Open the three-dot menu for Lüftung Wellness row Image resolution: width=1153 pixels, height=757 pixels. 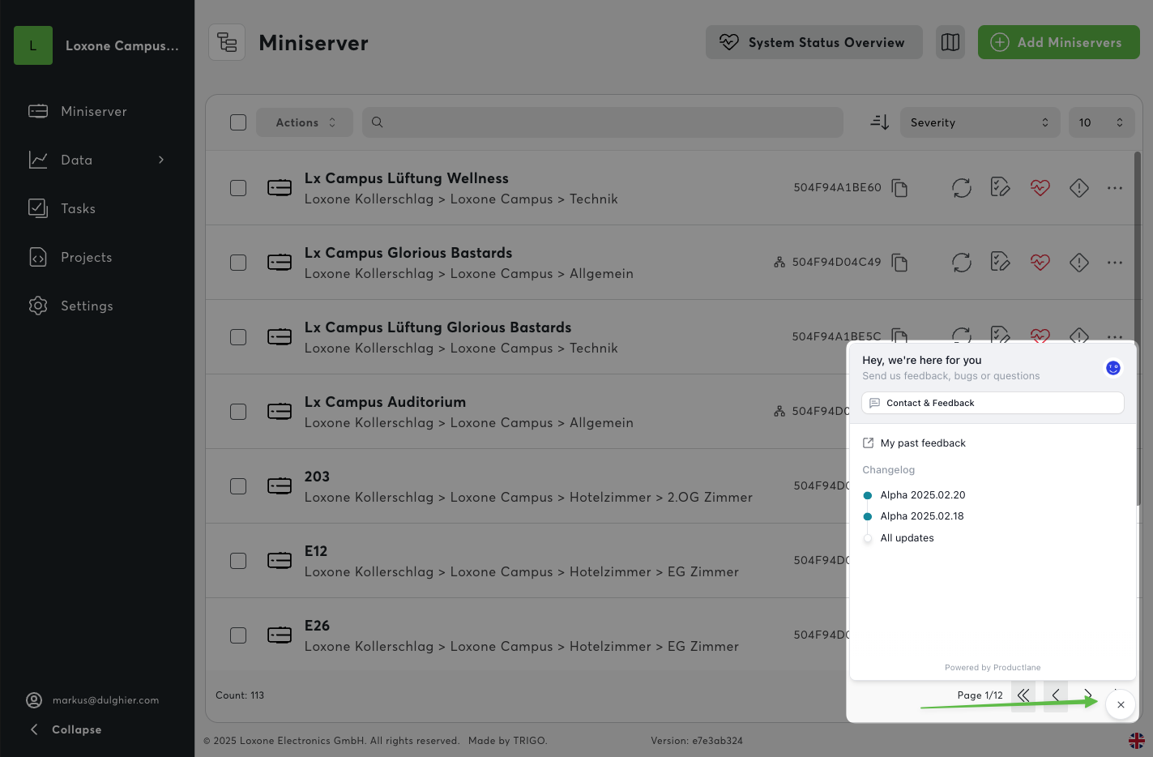point(1115,188)
